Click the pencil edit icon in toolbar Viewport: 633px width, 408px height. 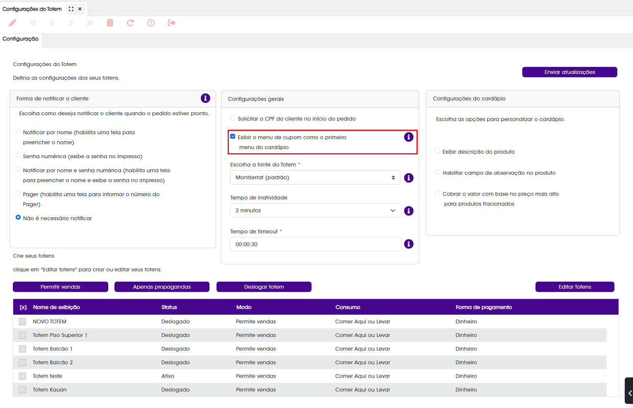tap(12, 23)
